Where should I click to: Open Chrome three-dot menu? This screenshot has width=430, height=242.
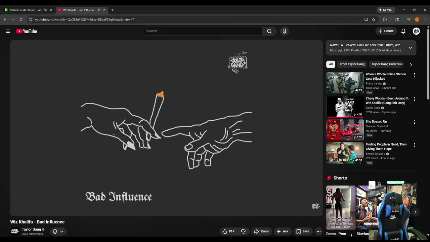(425, 19)
